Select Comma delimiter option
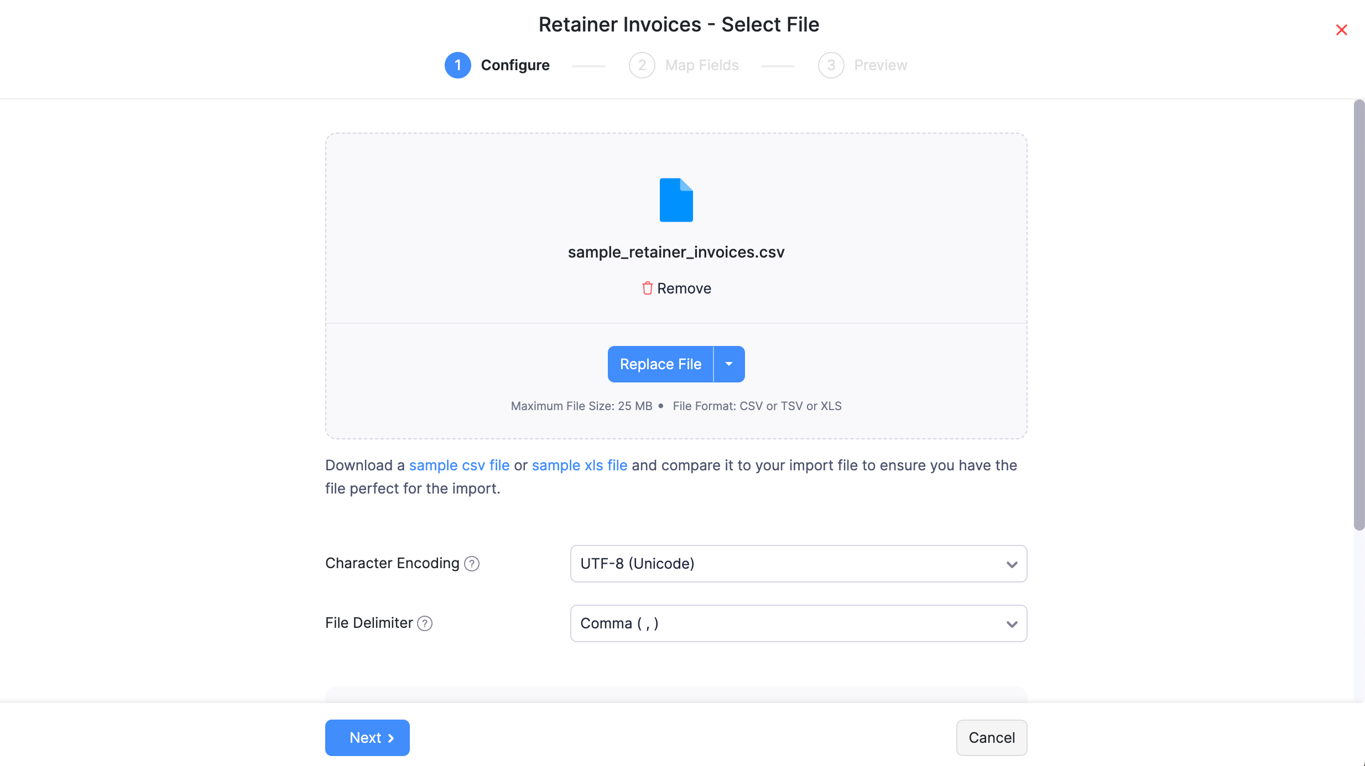 799,623
